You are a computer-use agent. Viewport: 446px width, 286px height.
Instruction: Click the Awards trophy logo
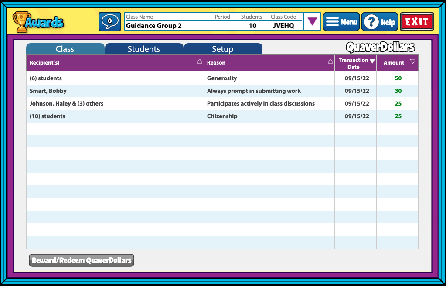[38, 22]
